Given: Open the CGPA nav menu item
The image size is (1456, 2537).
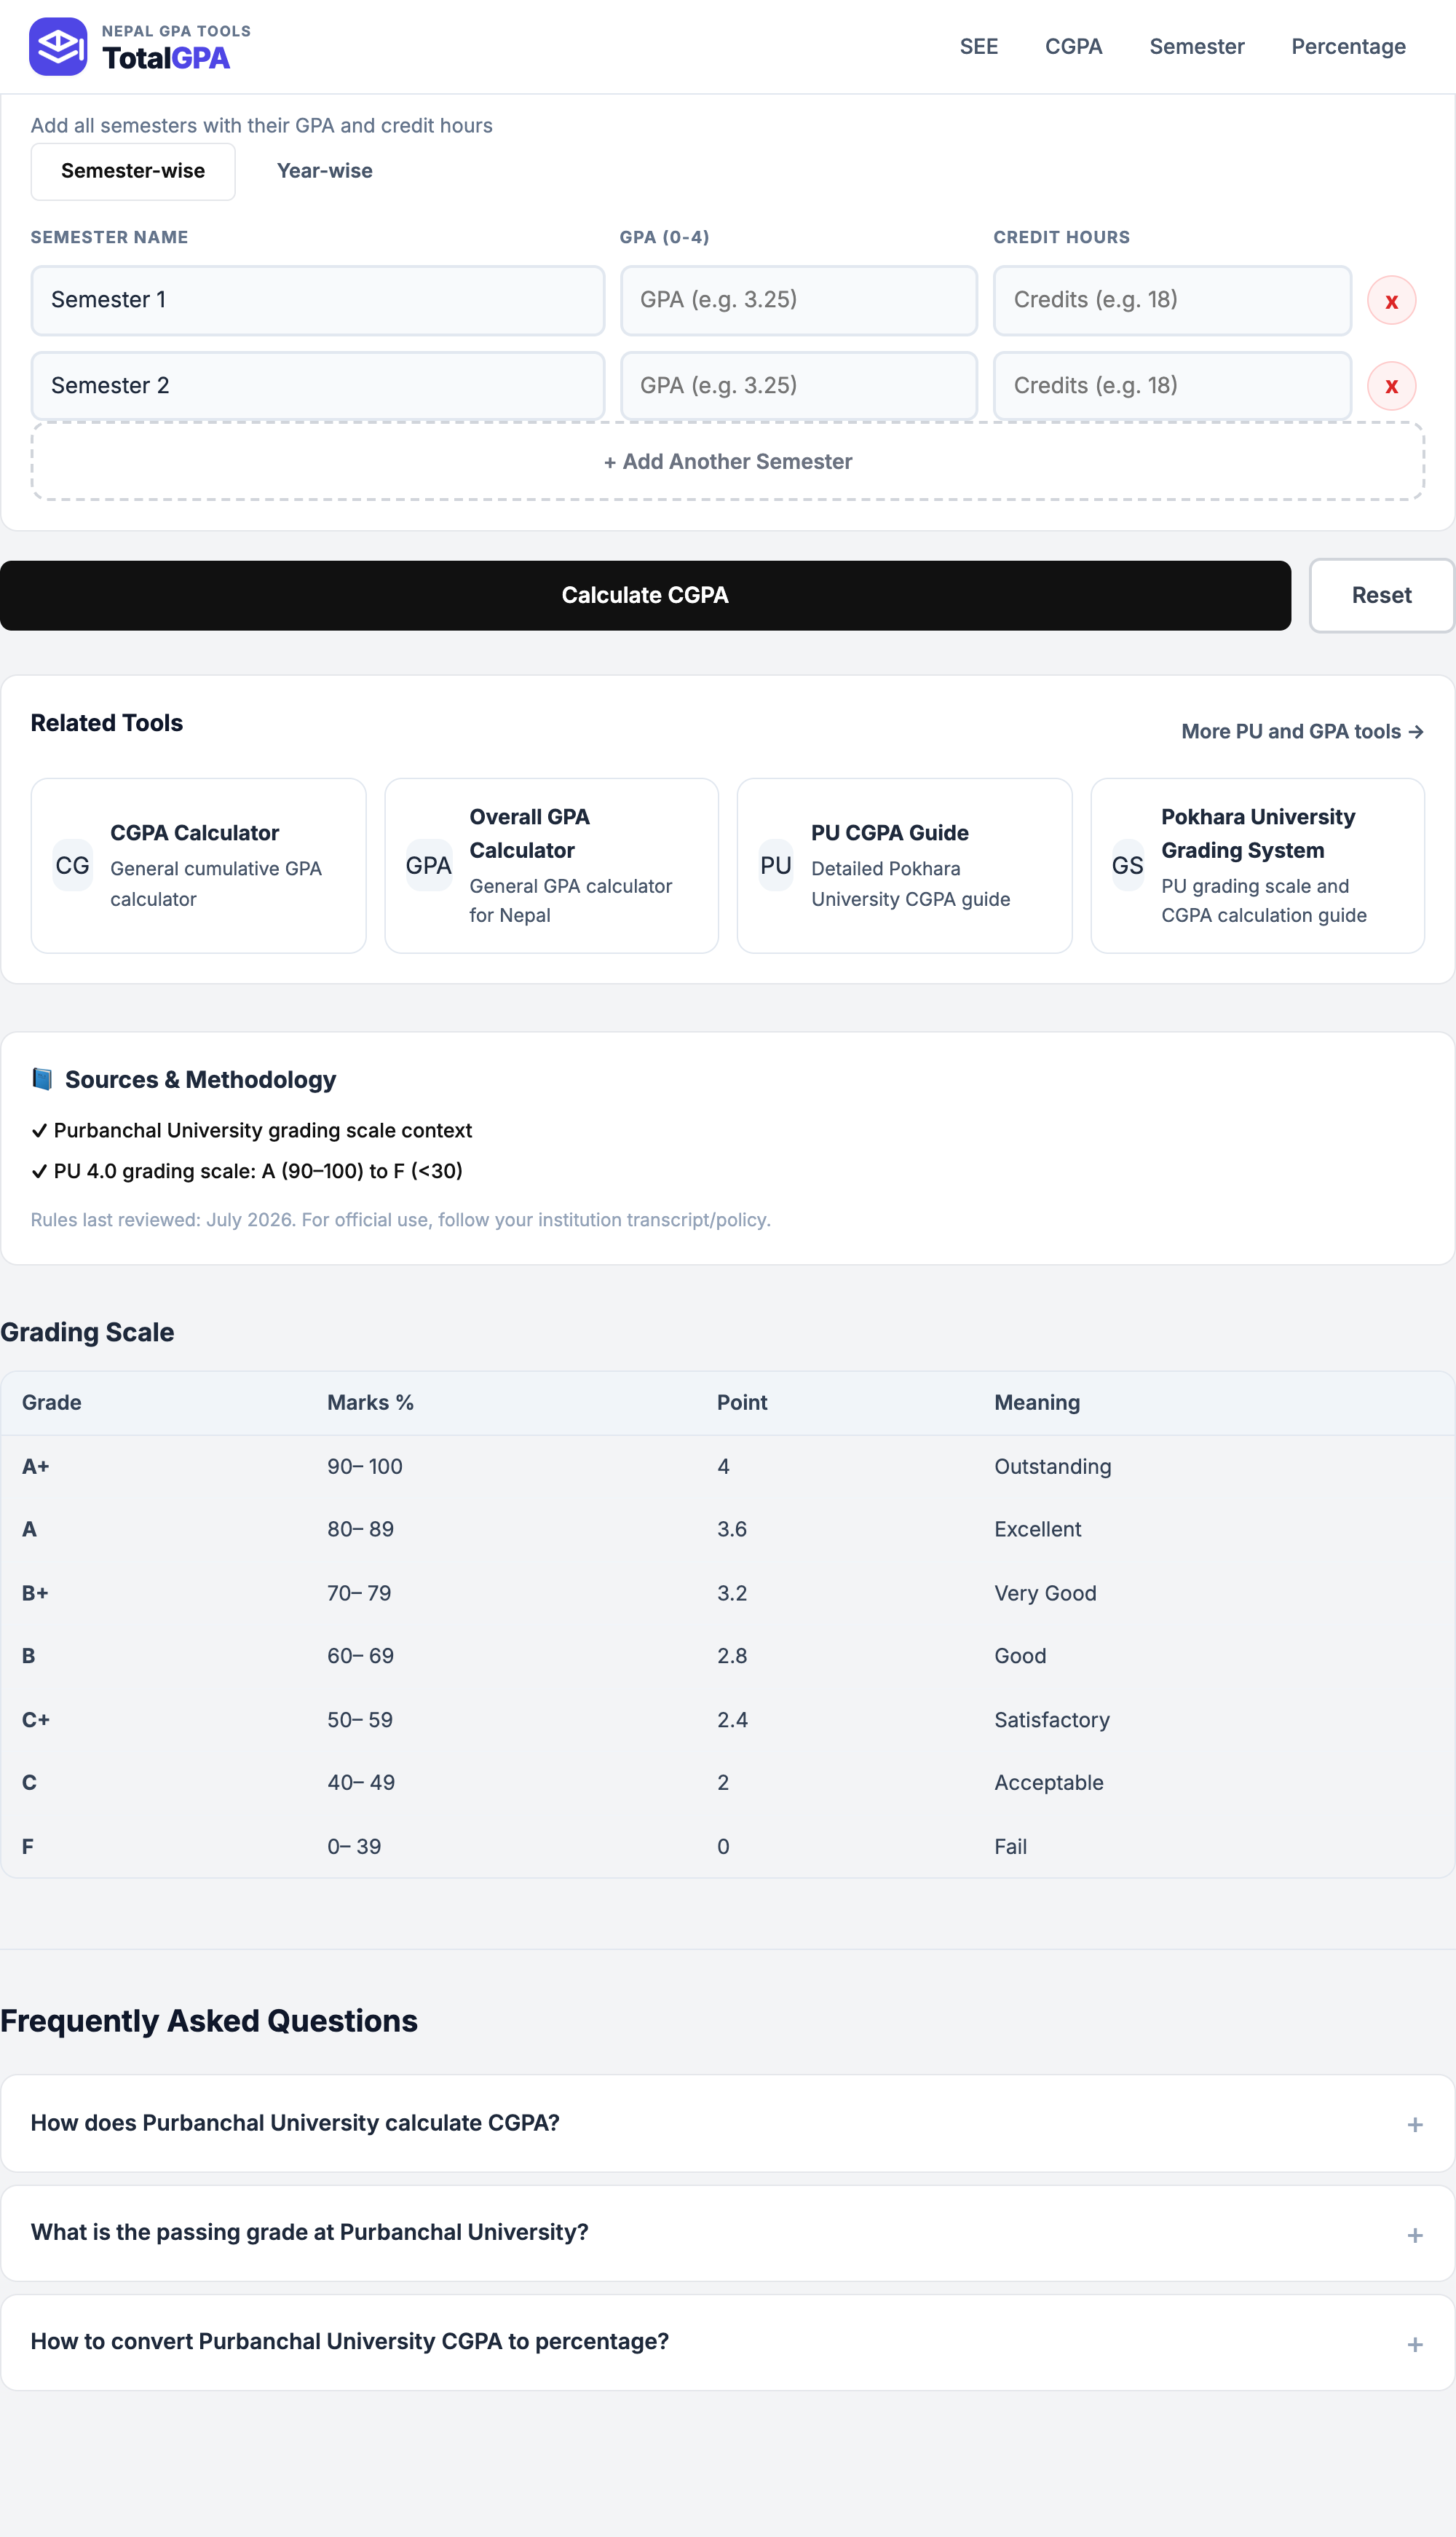Looking at the screenshot, I should click(x=1073, y=47).
